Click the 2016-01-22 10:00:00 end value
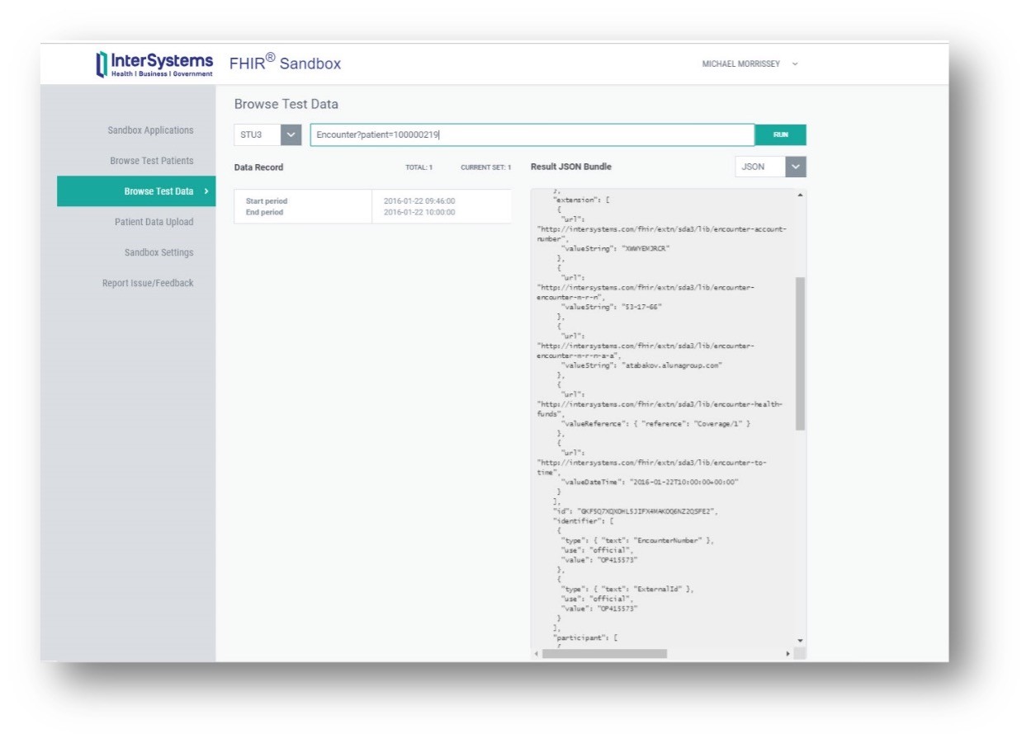 (419, 213)
